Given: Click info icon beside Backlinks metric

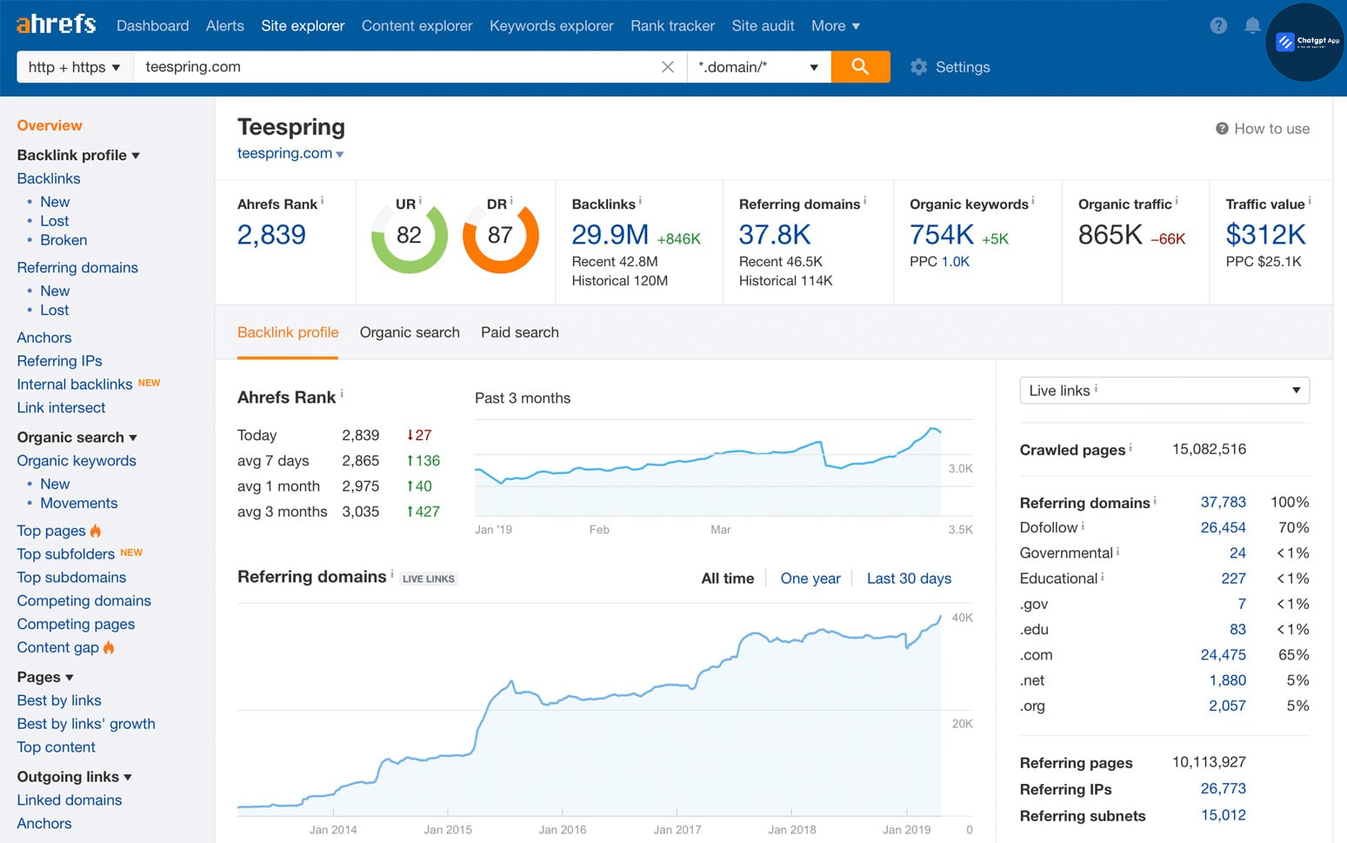Looking at the screenshot, I should tap(640, 200).
